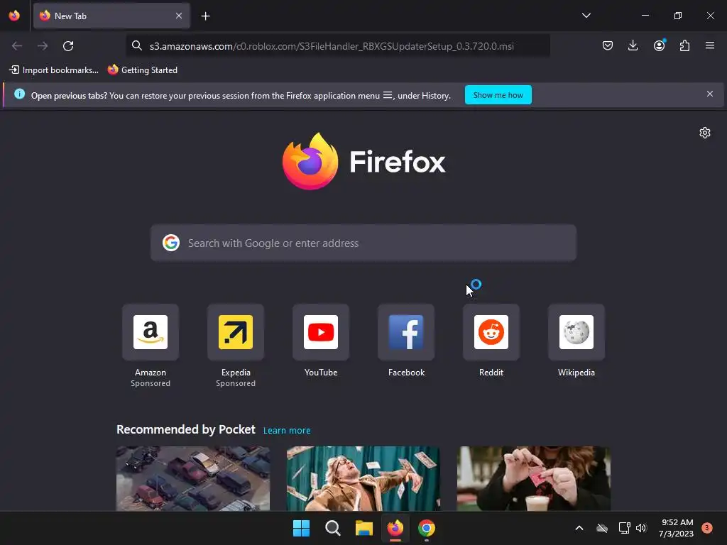Click OneDrive cloud tray icon

602,528
